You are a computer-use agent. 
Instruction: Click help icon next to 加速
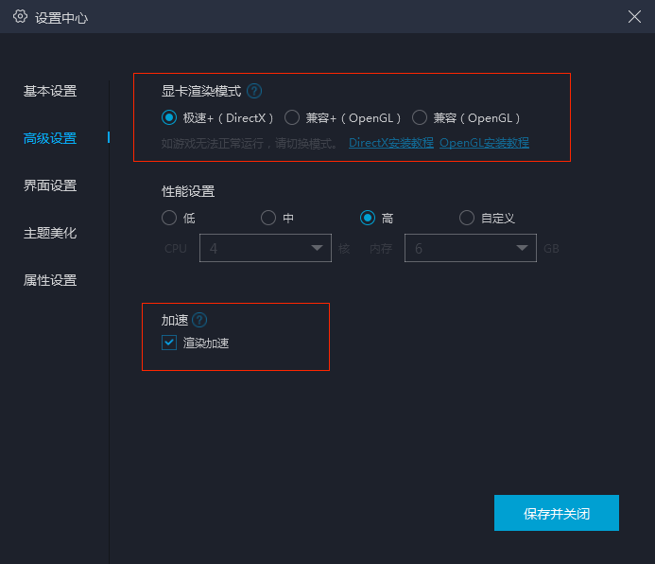pyautogui.click(x=199, y=321)
